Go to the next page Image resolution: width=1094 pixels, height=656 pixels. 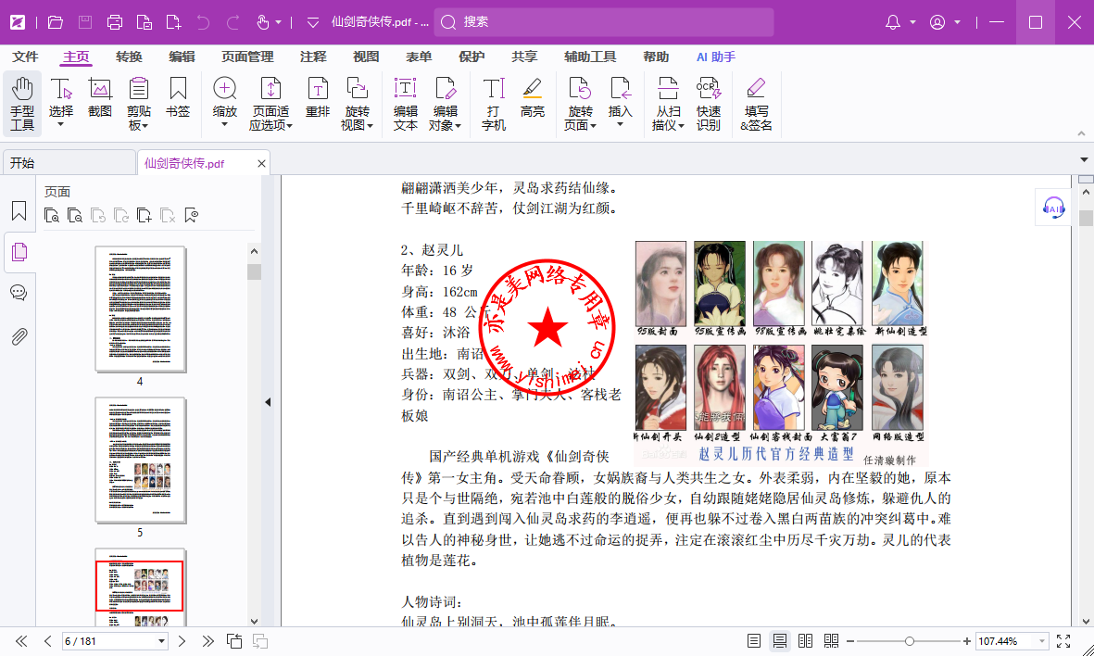[x=182, y=640]
